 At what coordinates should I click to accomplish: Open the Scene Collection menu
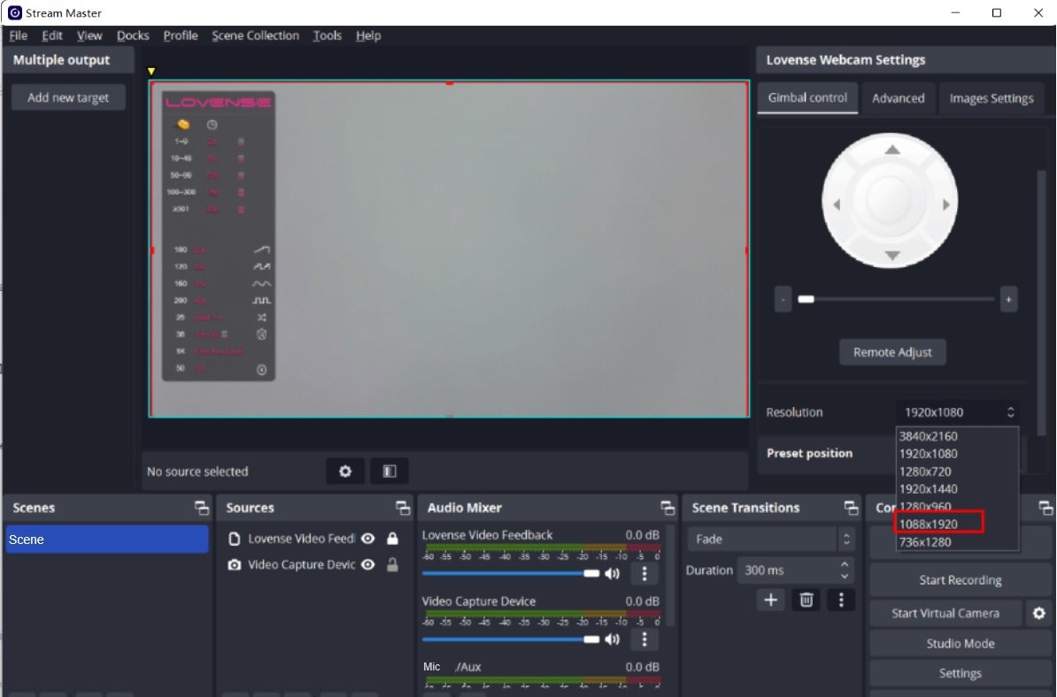point(255,35)
